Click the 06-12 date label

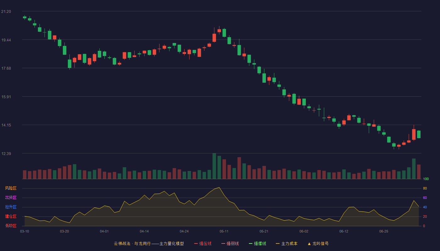[344, 231]
